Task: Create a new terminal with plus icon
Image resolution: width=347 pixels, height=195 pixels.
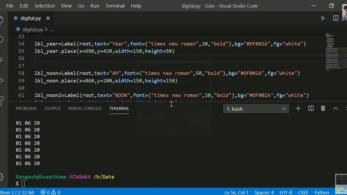Action: 298,108
